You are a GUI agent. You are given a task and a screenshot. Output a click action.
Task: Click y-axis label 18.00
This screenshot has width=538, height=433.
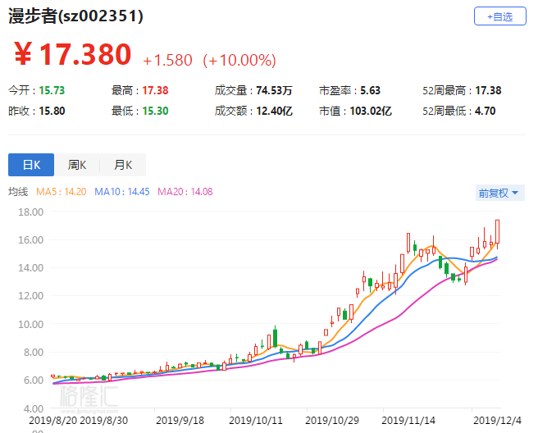[31, 212]
